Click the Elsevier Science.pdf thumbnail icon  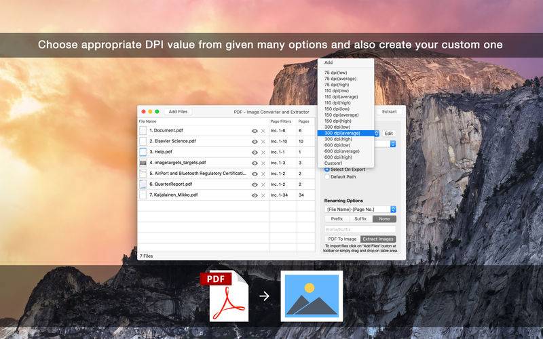[143, 141]
